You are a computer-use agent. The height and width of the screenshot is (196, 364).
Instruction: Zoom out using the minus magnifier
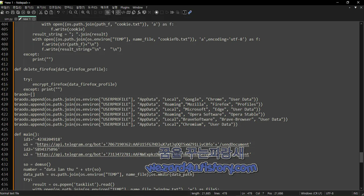pyautogui.click(x=88, y=12)
